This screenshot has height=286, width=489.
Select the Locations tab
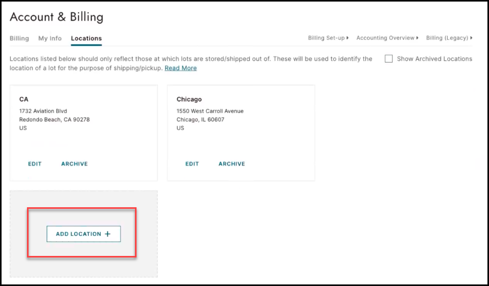[x=86, y=38]
